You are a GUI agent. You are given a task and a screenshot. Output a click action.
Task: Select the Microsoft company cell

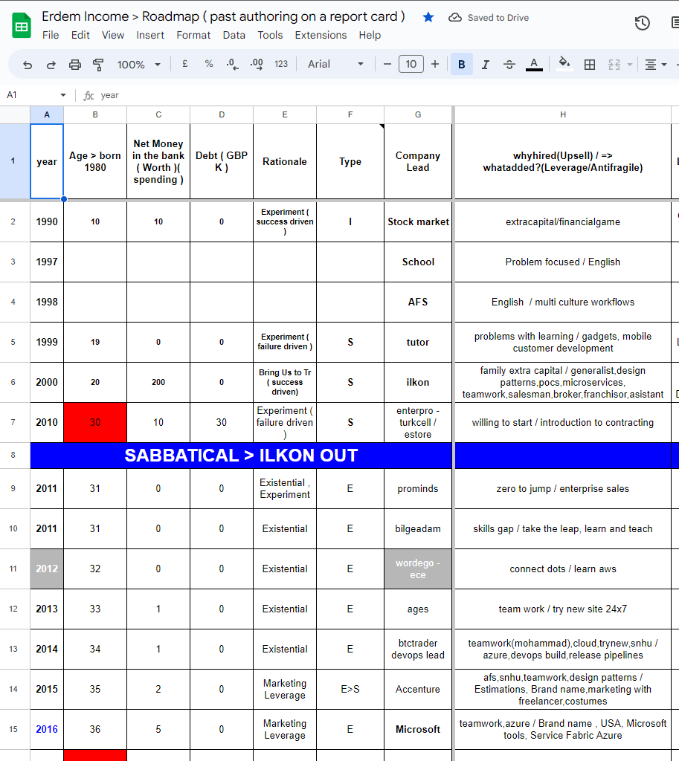click(418, 729)
